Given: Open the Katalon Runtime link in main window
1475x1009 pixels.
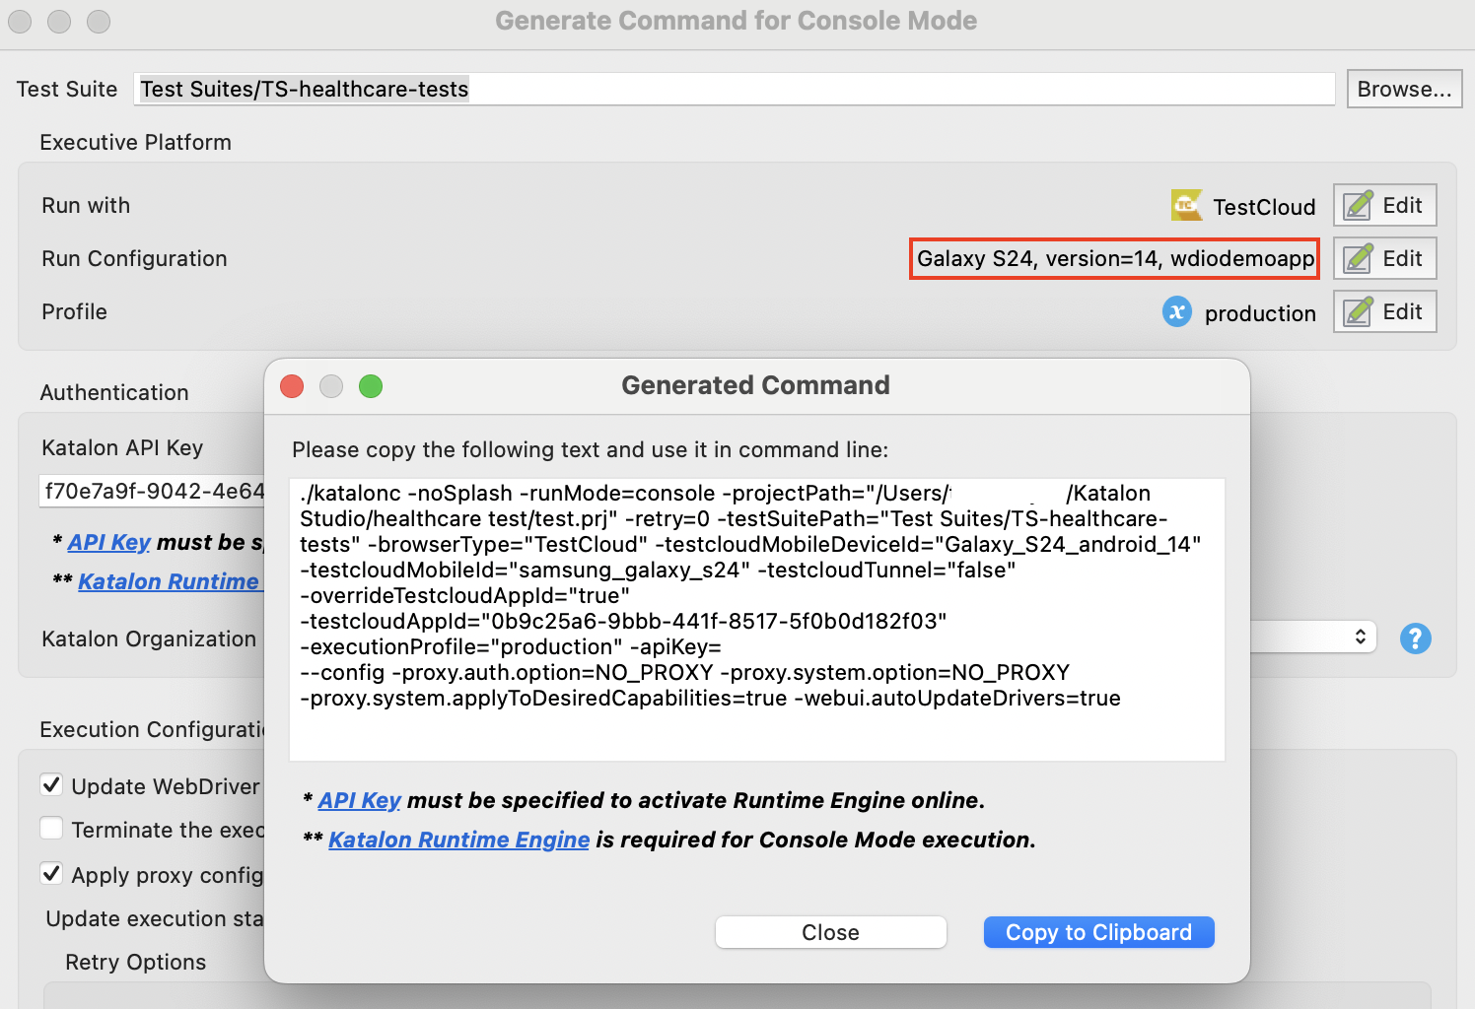Looking at the screenshot, I should [171, 581].
